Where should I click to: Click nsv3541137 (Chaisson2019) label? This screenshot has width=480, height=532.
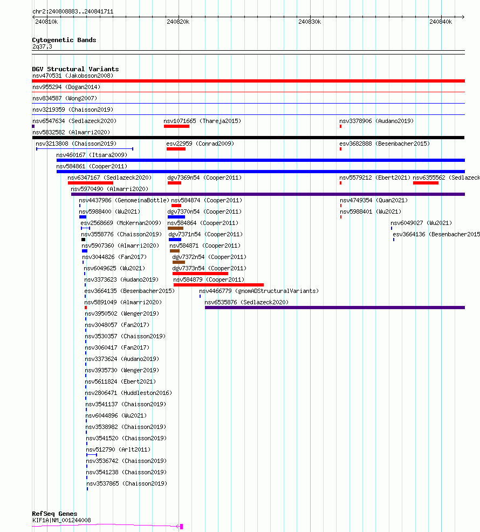click(x=126, y=405)
